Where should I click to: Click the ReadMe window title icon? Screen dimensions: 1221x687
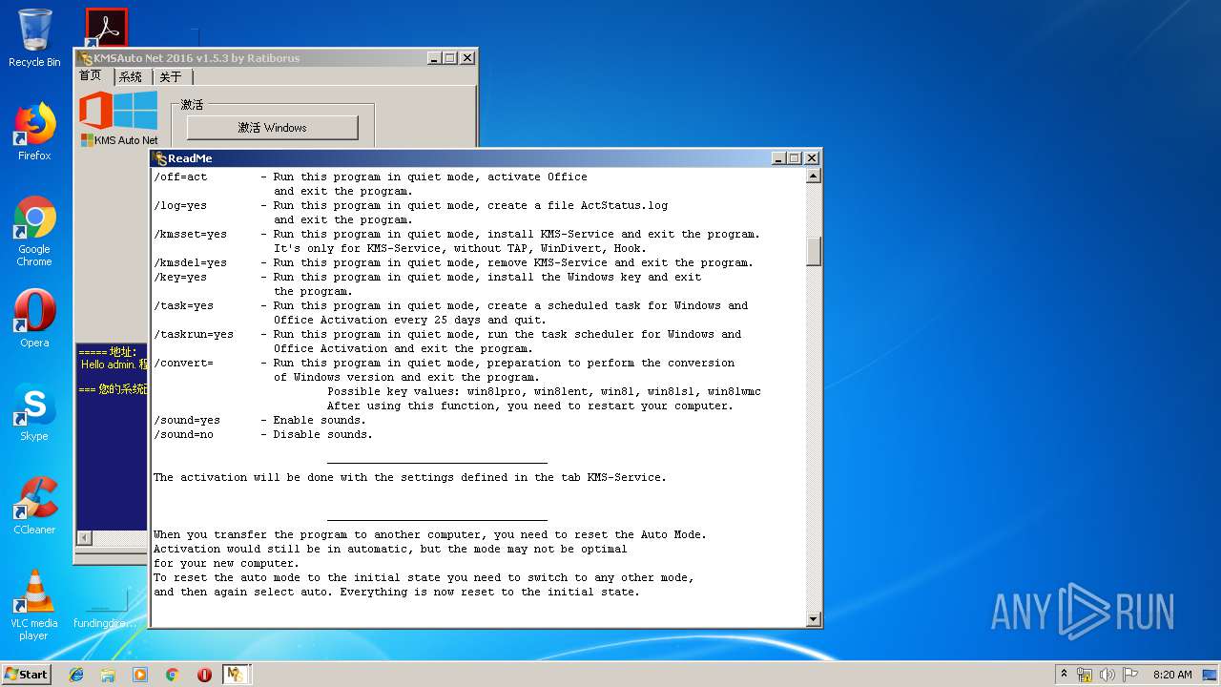tap(160, 158)
